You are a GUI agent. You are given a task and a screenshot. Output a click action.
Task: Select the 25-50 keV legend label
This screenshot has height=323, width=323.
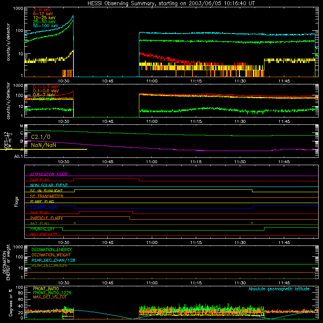click(44, 22)
